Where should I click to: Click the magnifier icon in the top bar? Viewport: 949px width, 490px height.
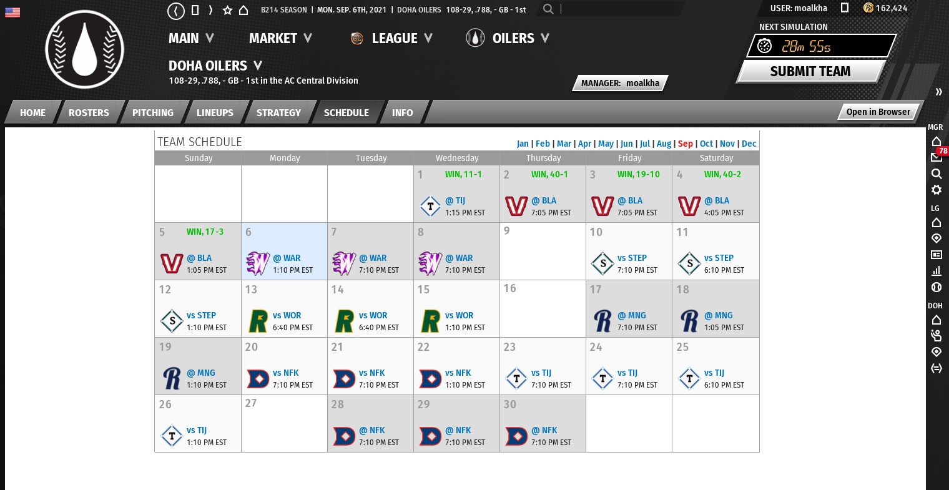(548, 9)
